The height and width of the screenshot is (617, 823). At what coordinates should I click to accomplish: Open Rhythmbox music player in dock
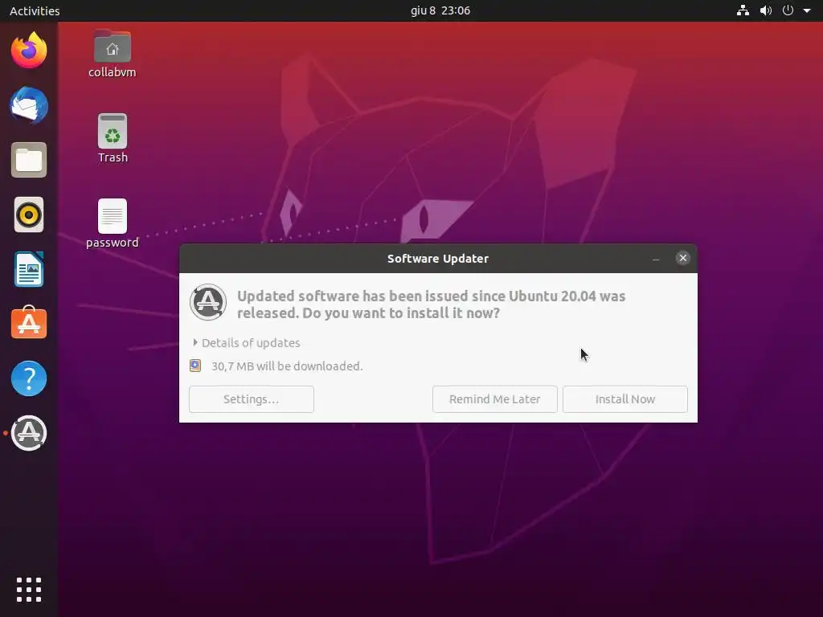(29, 215)
